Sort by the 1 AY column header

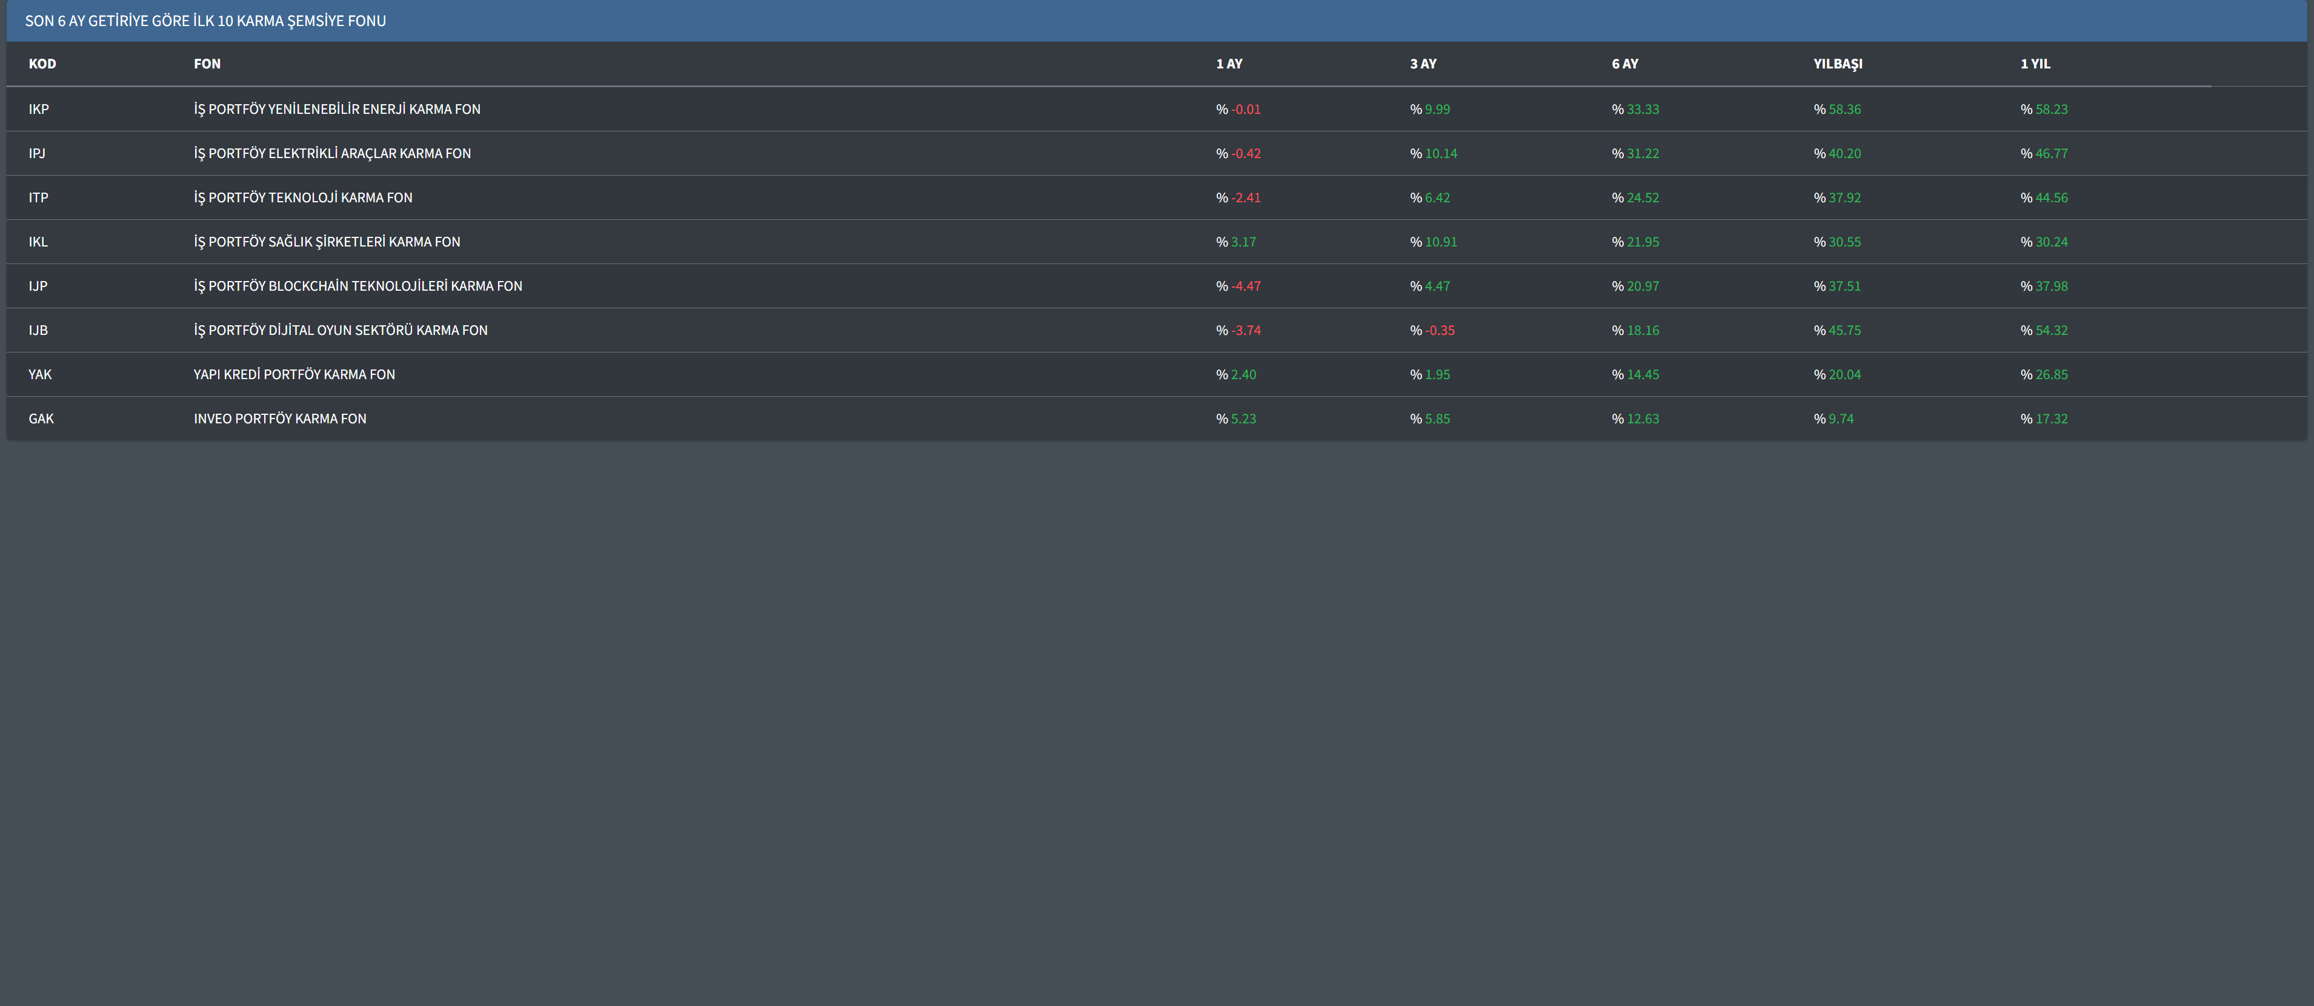1229,64
